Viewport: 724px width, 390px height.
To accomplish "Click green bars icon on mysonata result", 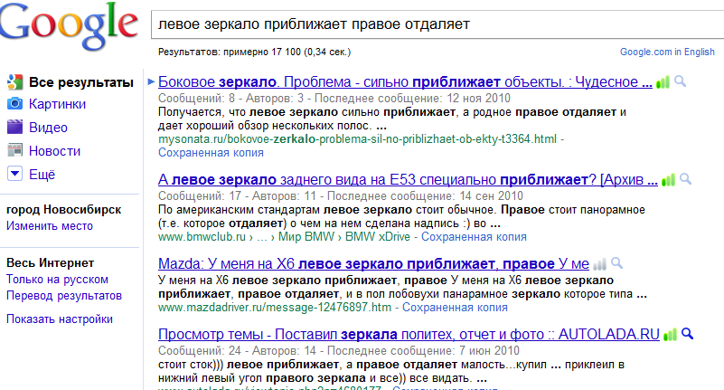I will click(x=663, y=82).
